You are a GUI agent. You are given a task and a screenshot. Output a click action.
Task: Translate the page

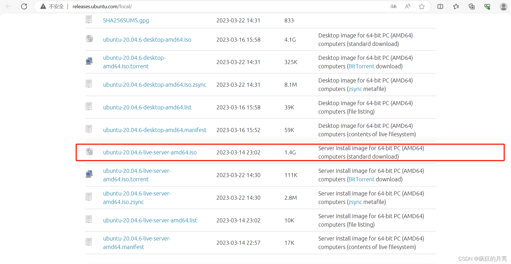tap(393, 6)
